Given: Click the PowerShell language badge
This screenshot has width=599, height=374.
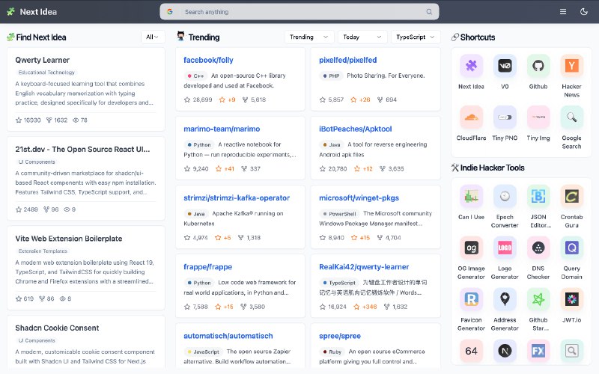Looking at the screenshot, I should [339, 214].
